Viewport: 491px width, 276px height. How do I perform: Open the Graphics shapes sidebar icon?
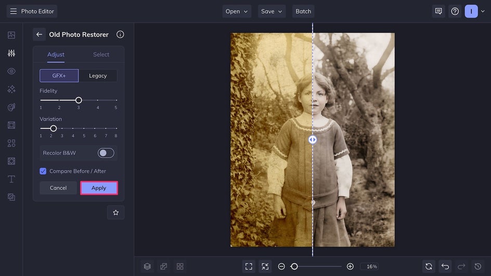pyautogui.click(x=11, y=143)
